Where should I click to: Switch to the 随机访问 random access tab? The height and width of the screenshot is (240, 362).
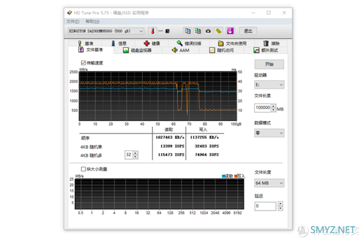tap(221, 51)
